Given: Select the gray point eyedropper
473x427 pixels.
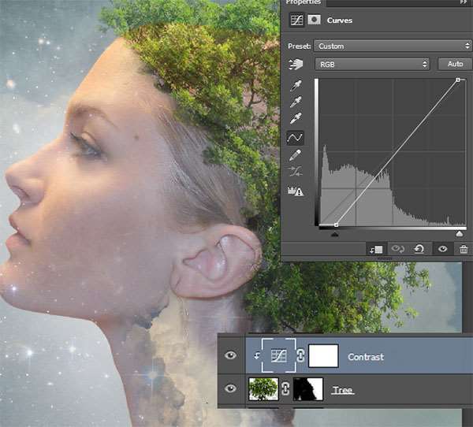Looking at the screenshot, I should point(296,102).
